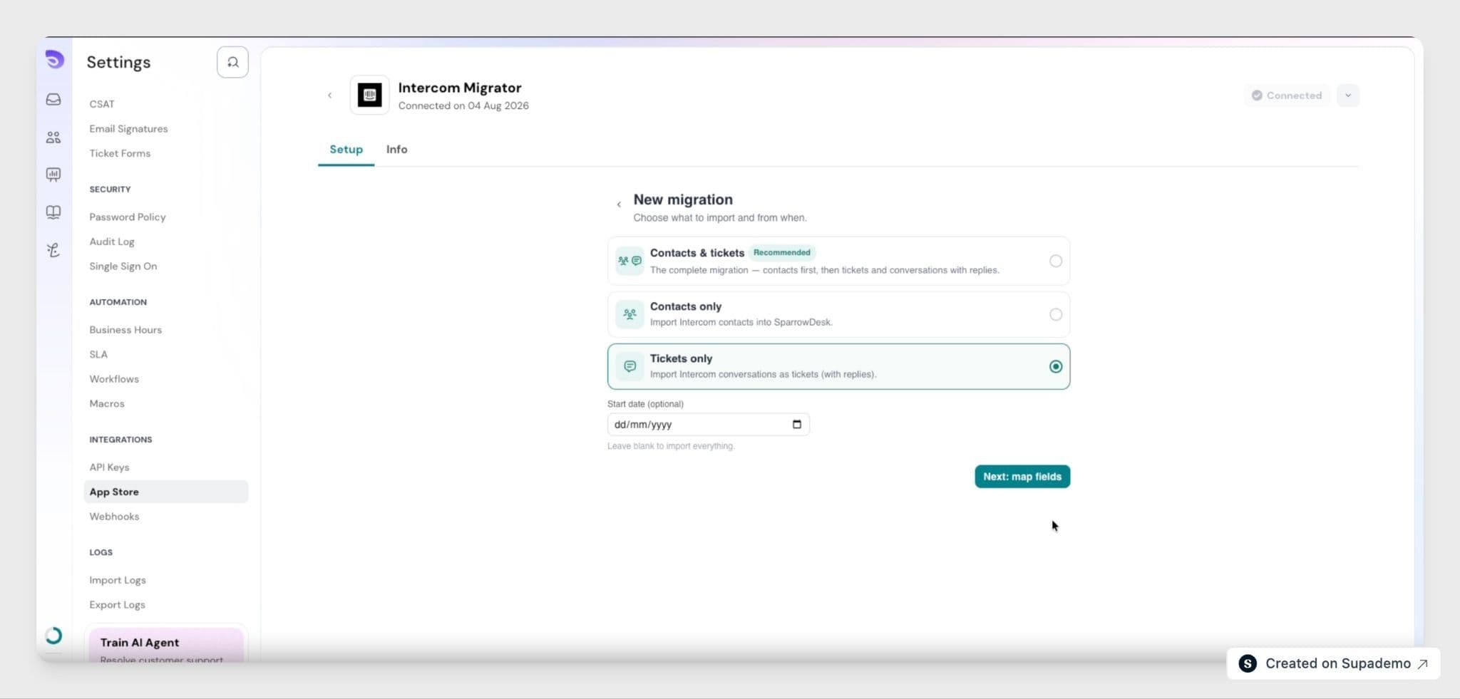Select the Tickets only radio button
The height and width of the screenshot is (699, 1460).
(x=1056, y=366)
